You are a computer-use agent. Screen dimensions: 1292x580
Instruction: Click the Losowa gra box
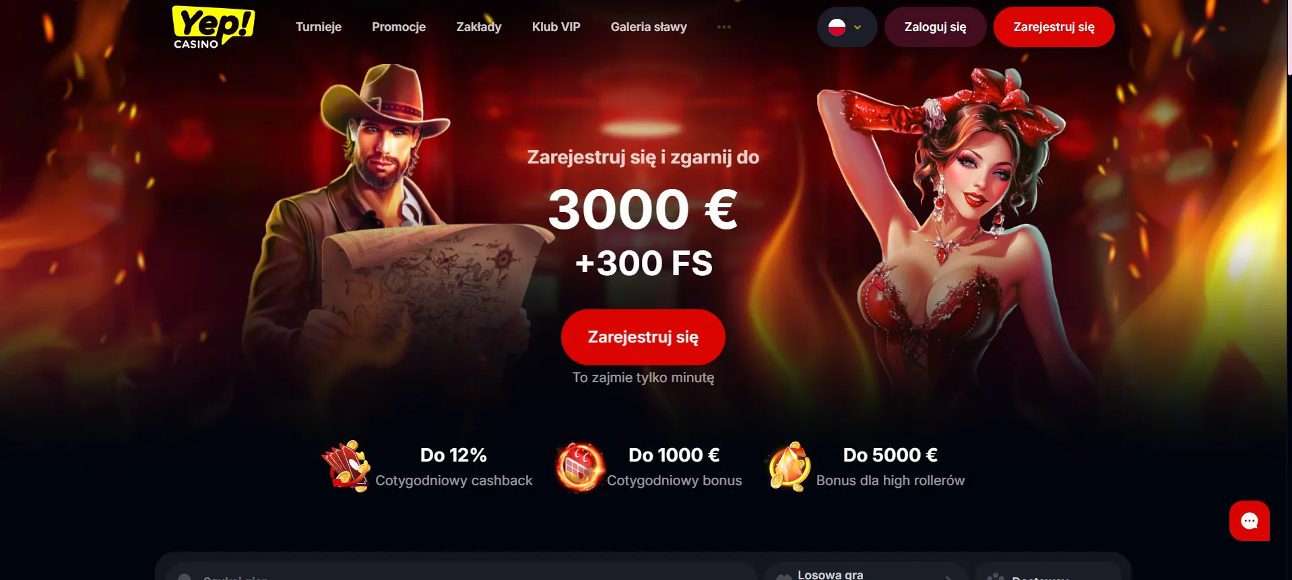865,571
